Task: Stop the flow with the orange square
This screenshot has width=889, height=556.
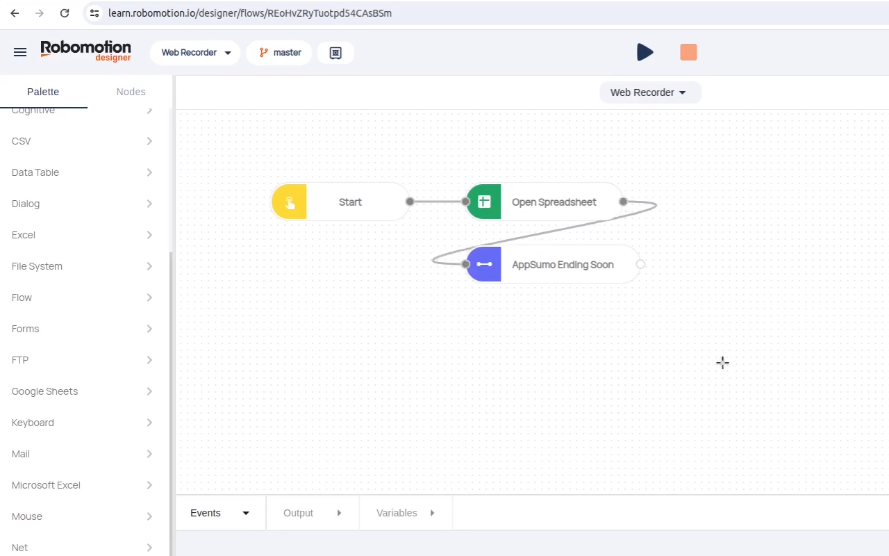Action: coord(688,52)
